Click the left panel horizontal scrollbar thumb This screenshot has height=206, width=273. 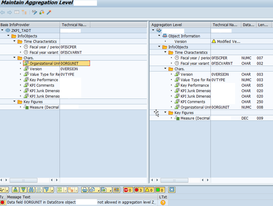coord(23,180)
